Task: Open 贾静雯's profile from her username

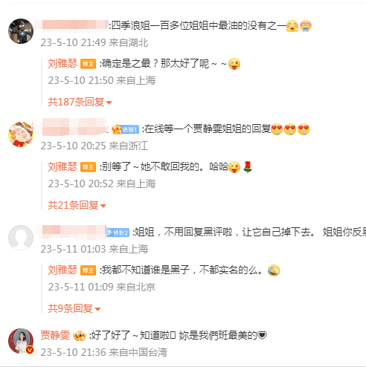Action: pyautogui.click(x=55, y=335)
